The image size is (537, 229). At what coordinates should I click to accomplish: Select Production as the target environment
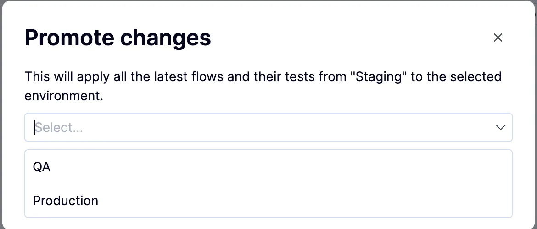(x=66, y=201)
